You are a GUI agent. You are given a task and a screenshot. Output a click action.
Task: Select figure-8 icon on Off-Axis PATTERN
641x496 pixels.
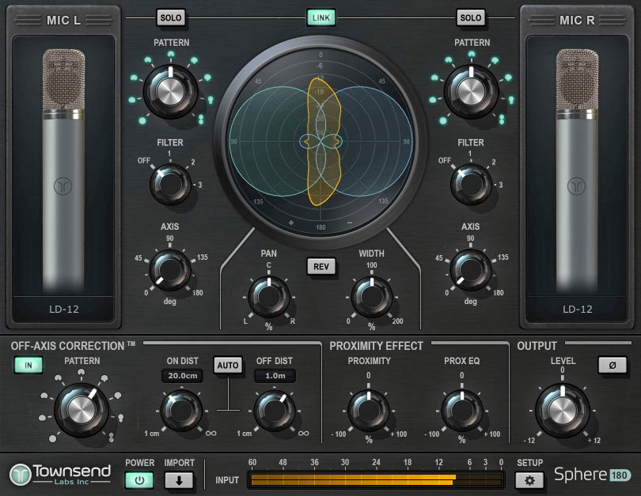click(x=112, y=438)
